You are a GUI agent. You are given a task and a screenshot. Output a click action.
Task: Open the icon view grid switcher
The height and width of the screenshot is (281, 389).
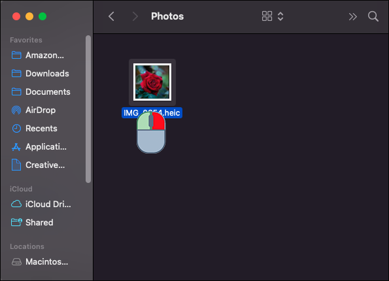click(x=267, y=16)
